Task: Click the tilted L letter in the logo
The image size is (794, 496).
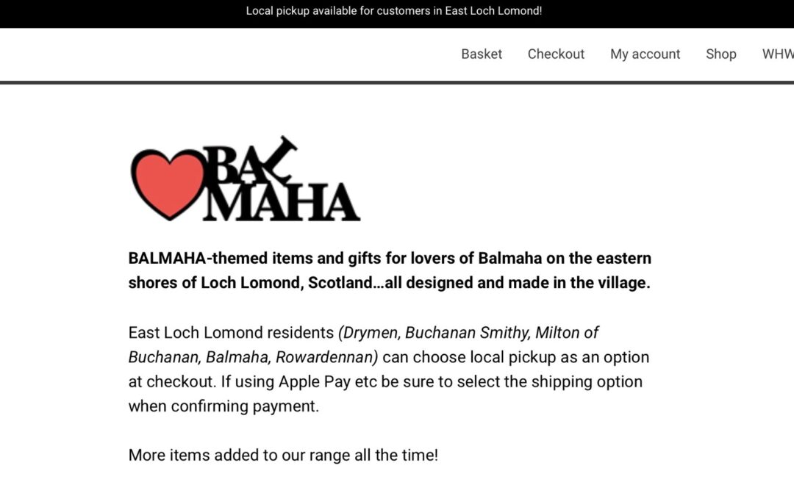Action: pyautogui.click(x=278, y=159)
